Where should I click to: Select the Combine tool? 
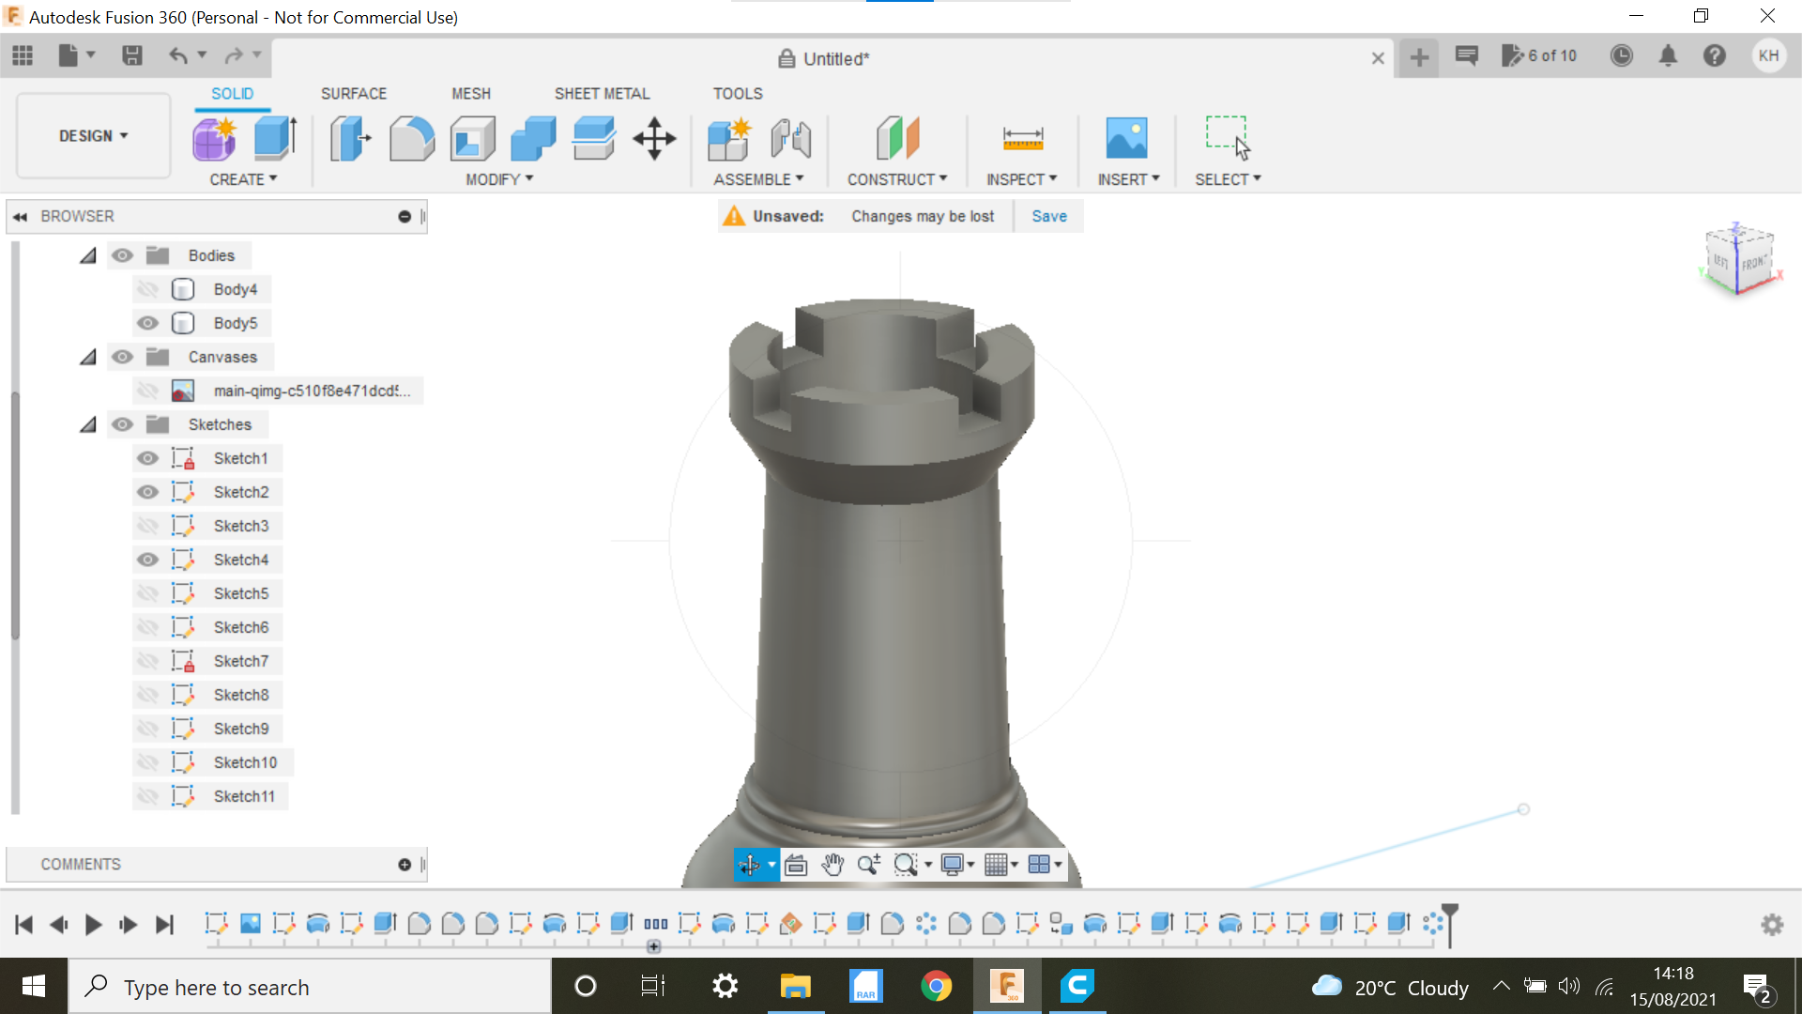(533, 139)
